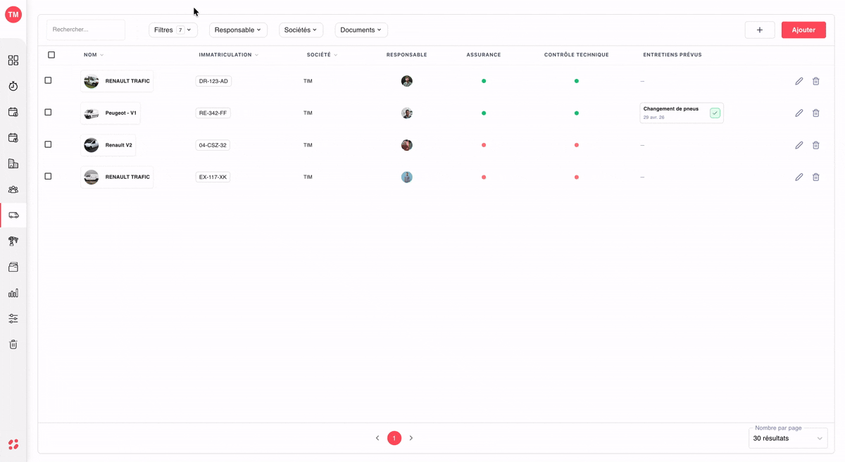Delete the Peugeot - V1 row with trash icon

(816, 113)
